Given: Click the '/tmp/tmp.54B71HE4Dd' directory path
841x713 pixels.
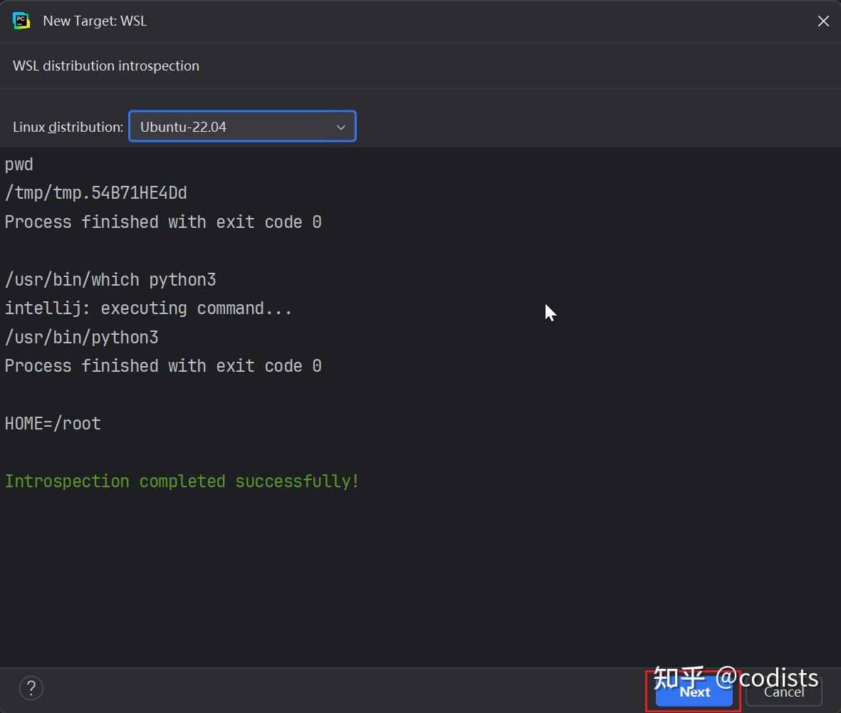Looking at the screenshot, I should tap(96, 192).
